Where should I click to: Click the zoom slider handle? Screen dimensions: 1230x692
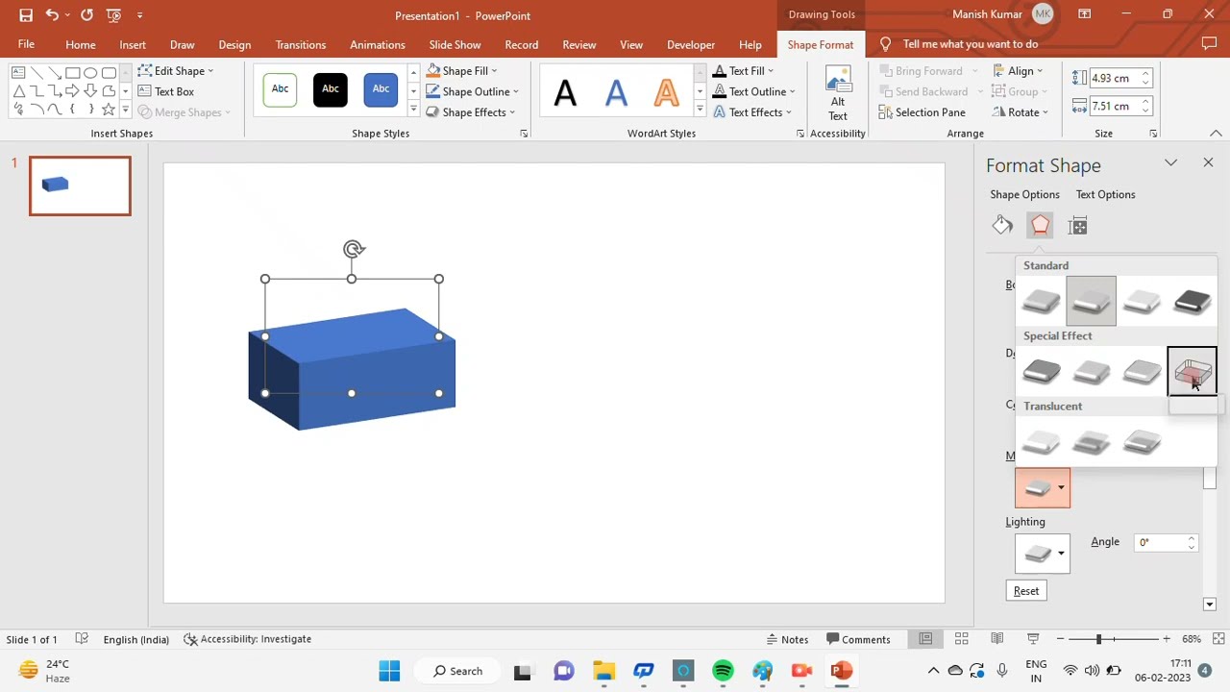[1098, 639]
